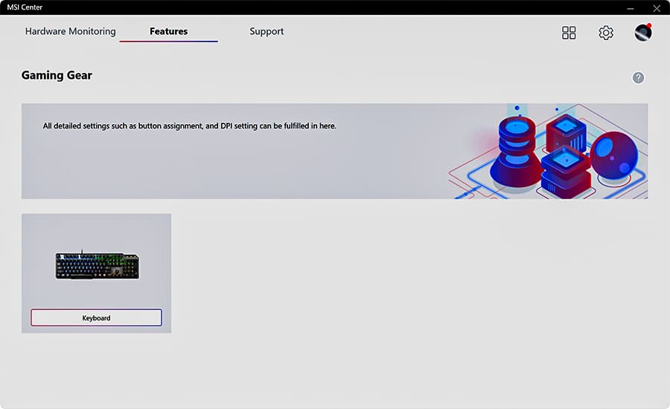Click the lower blue server block in banner
This screenshot has width=670, height=409.
[x=564, y=171]
